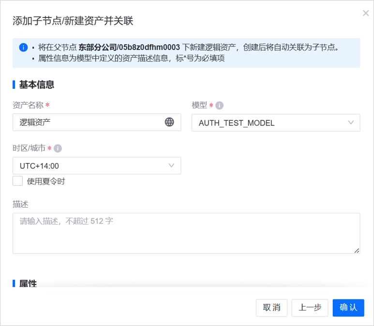Screen dimensions: 374x326
Task: Click the chevron arrow in timezone selector
Action: (171, 166)
